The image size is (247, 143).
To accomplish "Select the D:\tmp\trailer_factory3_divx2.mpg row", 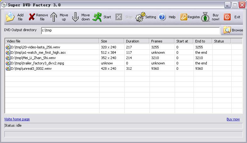I will pyautogui.click(x=124, y=63).
